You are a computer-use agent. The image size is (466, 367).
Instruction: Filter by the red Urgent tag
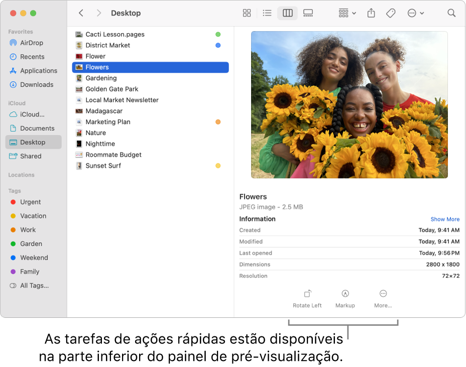[26, 202]
